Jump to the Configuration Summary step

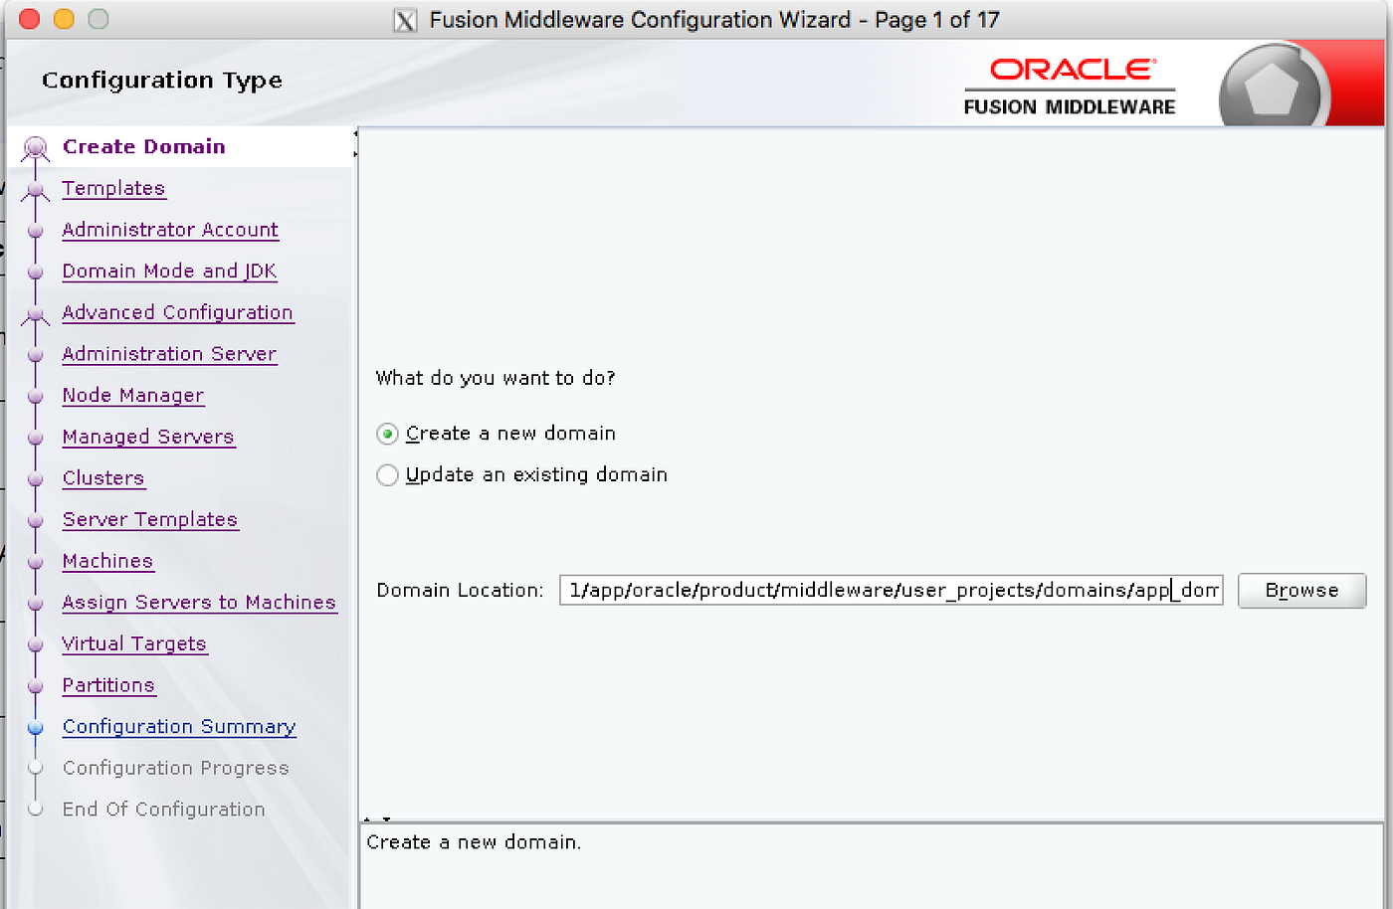[179, 727]
